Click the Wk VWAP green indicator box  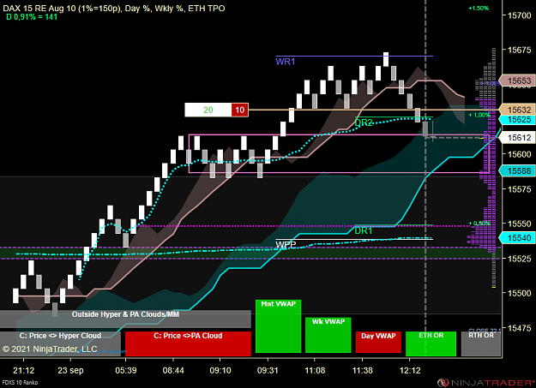pyautogui.click(x=328, y=335)
